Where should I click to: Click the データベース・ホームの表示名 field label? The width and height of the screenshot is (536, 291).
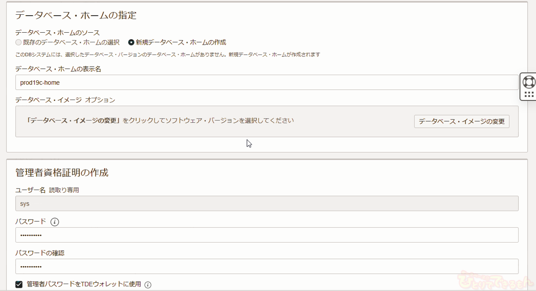[58, 69]
